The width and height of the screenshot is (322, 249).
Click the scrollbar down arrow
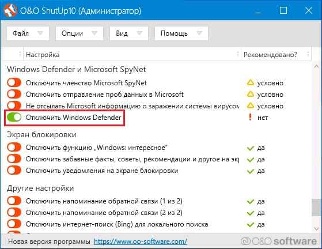coord(316,228)
